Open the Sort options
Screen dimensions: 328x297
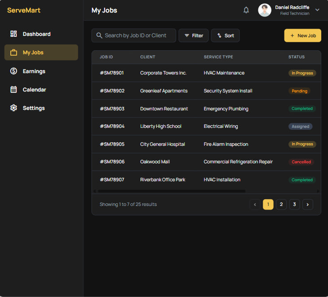[225, 35]
